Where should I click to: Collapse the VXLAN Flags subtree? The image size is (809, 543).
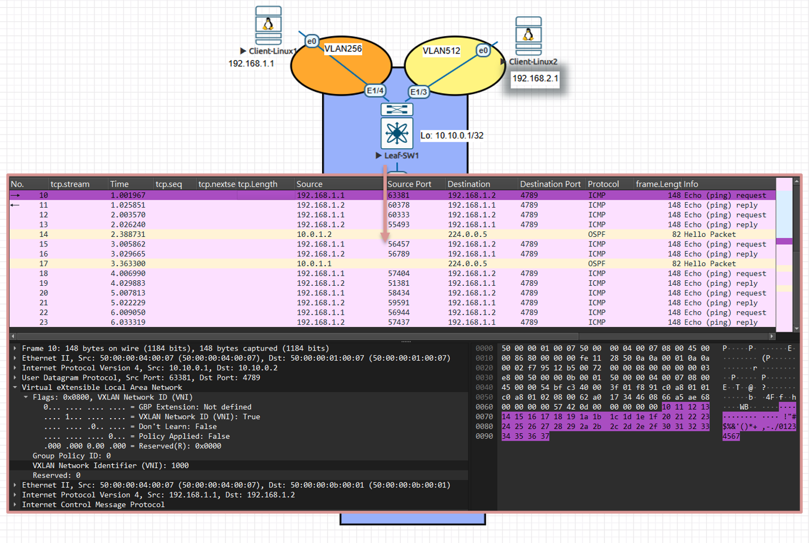(26, 397)
